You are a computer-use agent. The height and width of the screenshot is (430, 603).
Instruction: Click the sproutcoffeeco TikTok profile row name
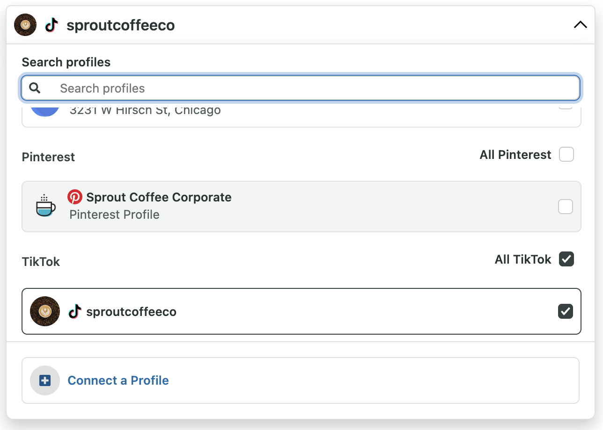pyautogui.click(x=132, y=312)
